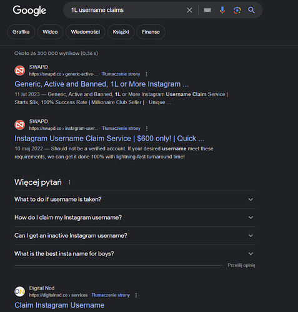Click the search field containing "1L username claims"
The width and height of the screenshot is (298, 312).
pos(125,10)
